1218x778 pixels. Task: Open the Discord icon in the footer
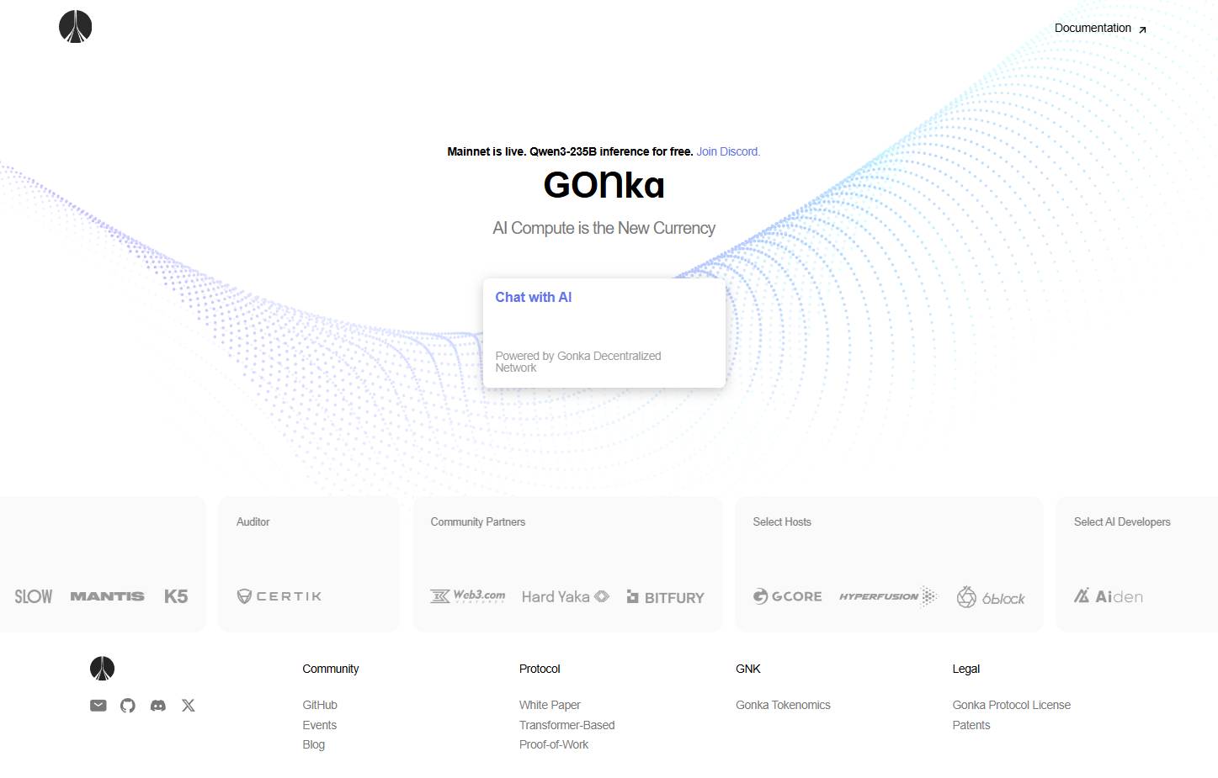(x=158, y=706)
